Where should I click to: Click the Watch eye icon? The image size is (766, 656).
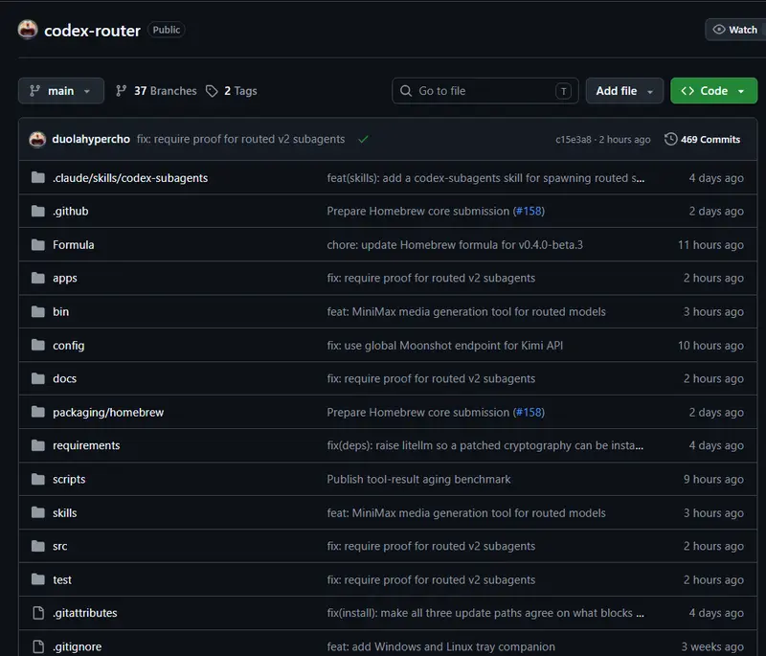[719, 30]
